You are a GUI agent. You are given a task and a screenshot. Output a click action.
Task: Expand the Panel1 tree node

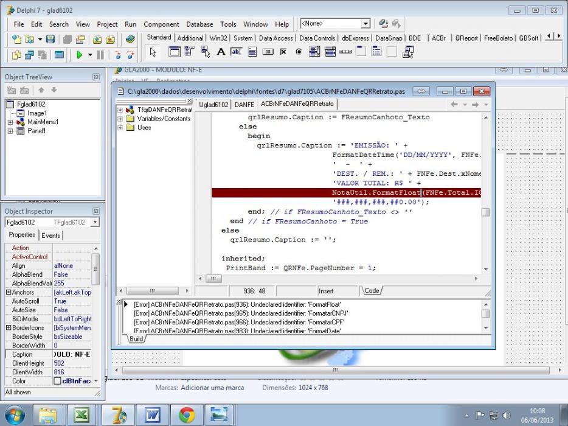(10, 131)
